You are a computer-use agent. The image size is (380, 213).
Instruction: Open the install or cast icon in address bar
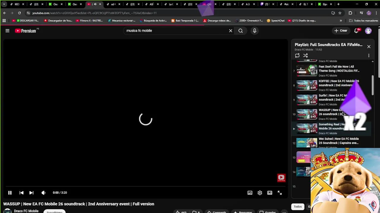333,13
